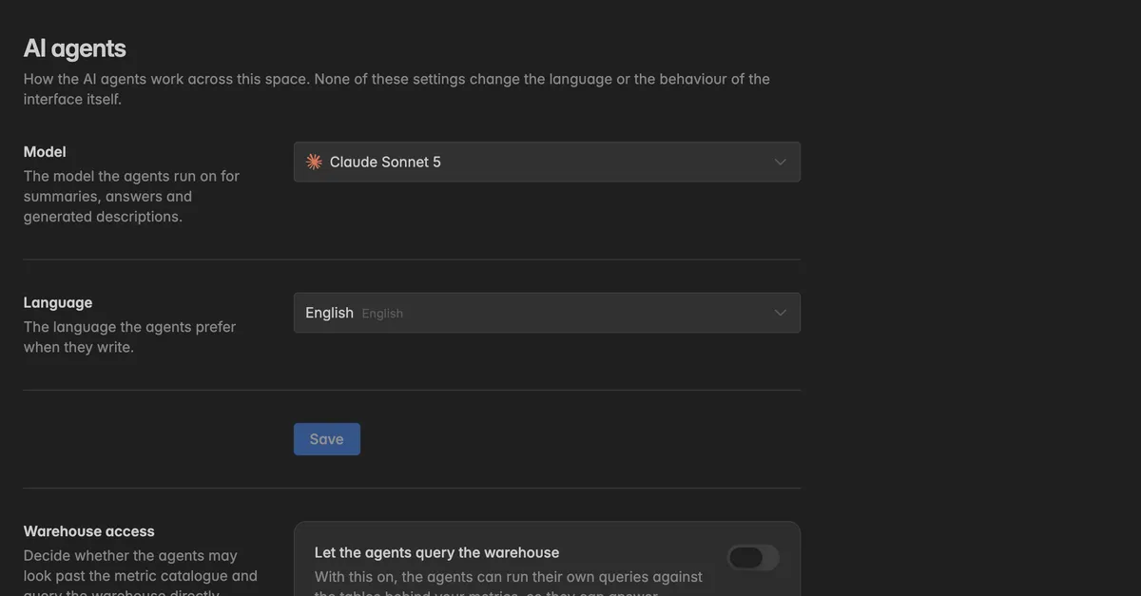Open the Language field showing English
Screen dimensions: 1141x596
[x=547, y=313]
